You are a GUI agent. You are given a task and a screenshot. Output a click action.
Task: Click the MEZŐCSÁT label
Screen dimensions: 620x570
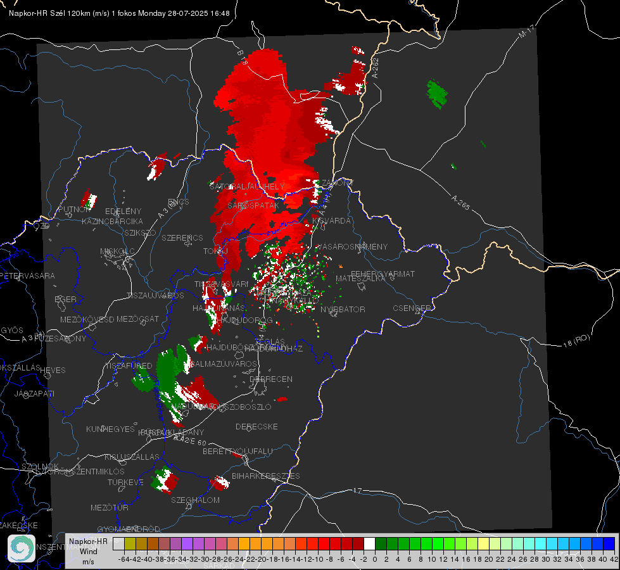[x=138, y=319]
